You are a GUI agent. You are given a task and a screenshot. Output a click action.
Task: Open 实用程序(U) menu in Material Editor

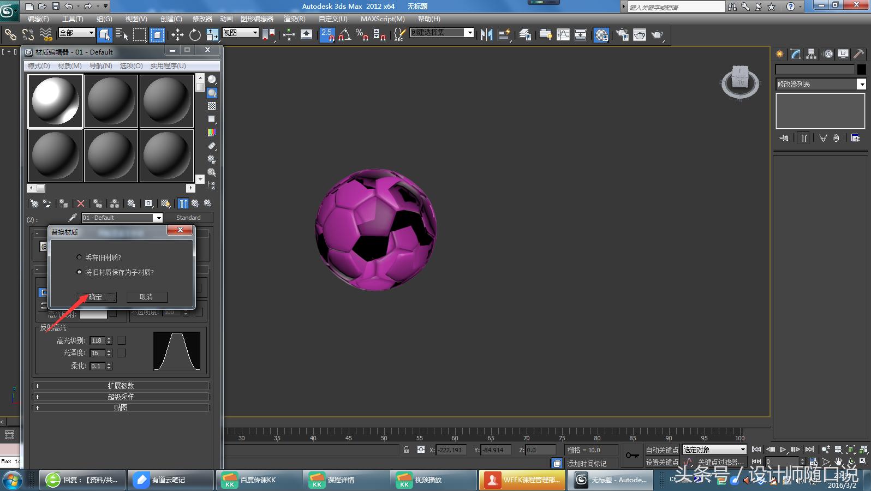tap(168, 66)
